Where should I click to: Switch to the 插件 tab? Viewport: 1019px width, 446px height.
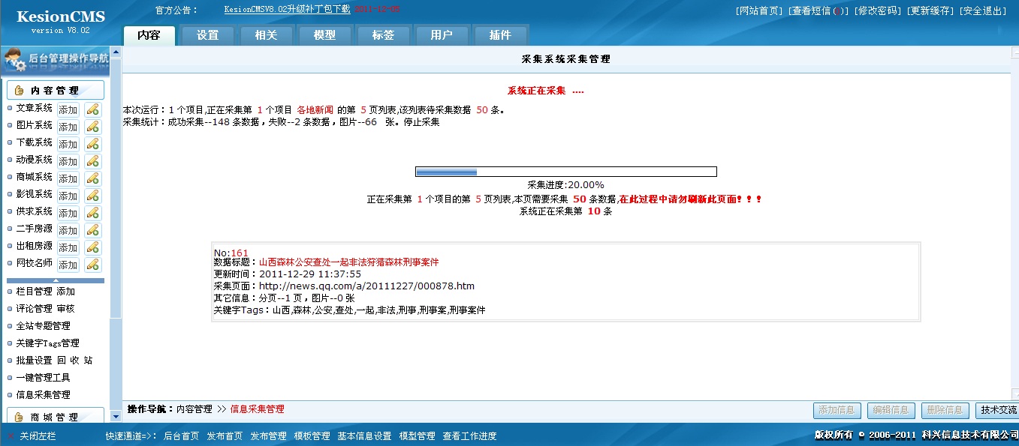coord(500,35)
